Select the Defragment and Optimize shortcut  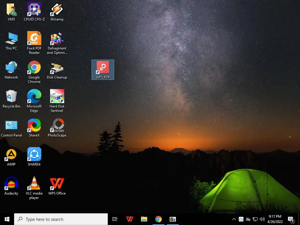(x=57, y=43)
